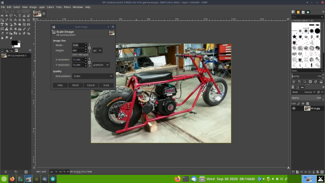
Task: Click the Height input field
Action: point(78,50)
